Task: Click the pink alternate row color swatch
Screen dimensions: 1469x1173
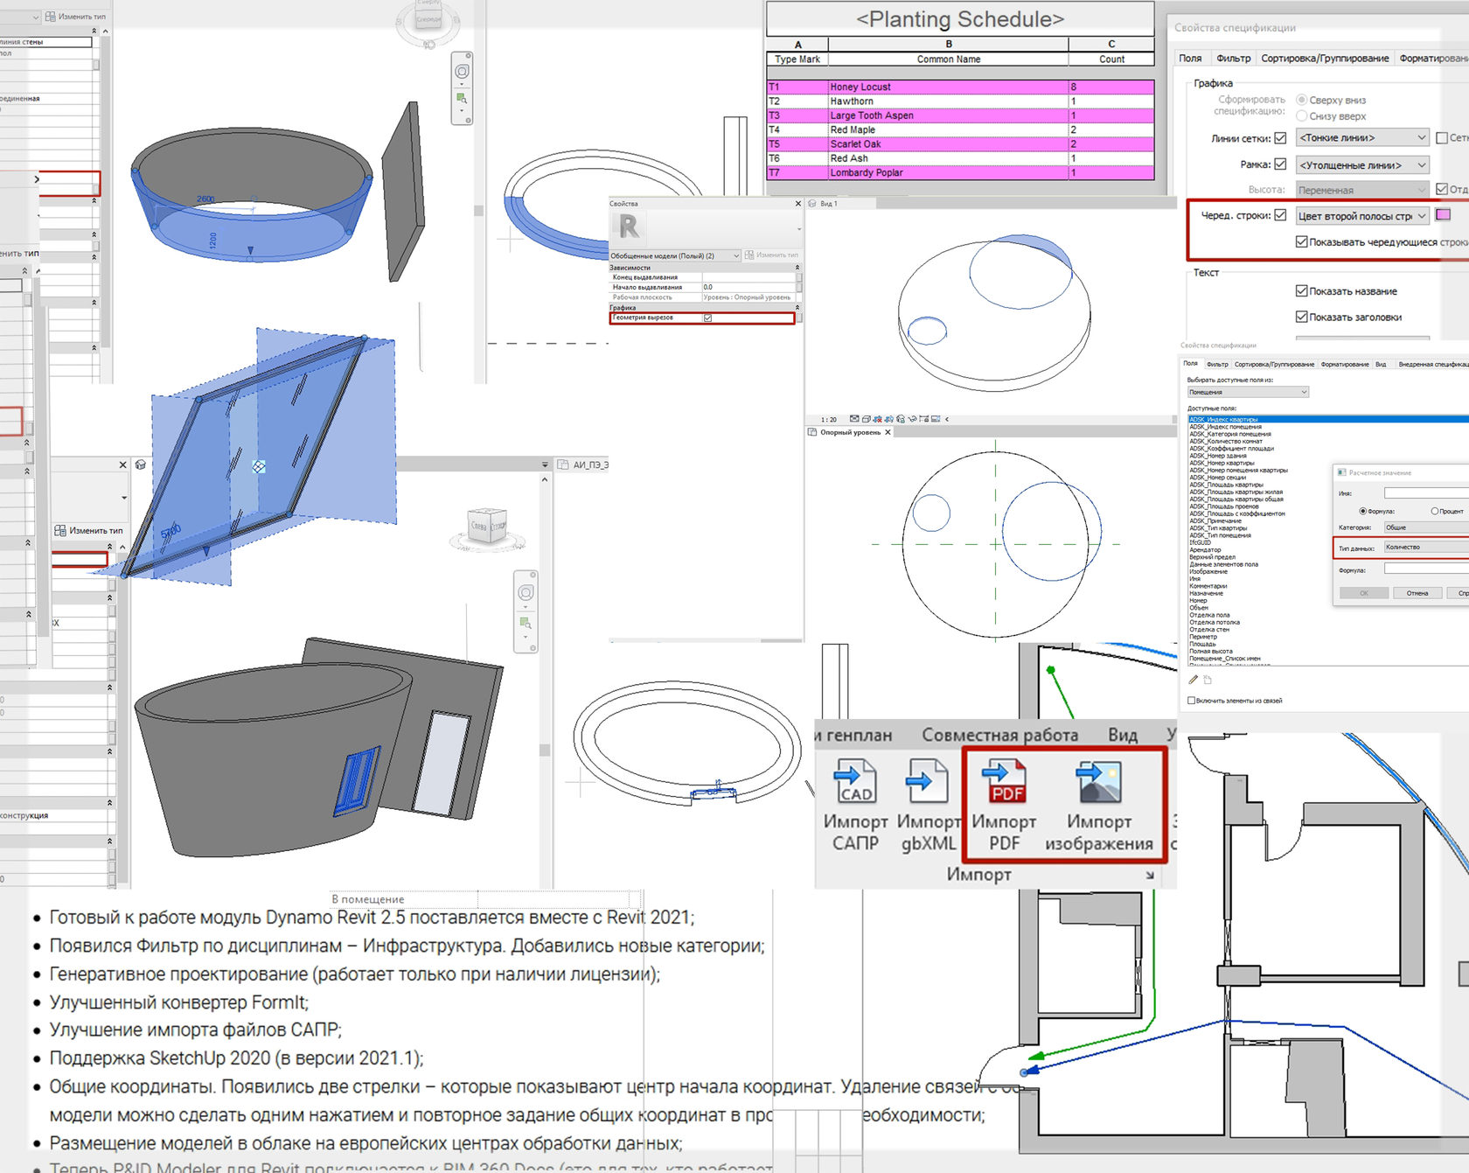Action: pos(1443,215)
